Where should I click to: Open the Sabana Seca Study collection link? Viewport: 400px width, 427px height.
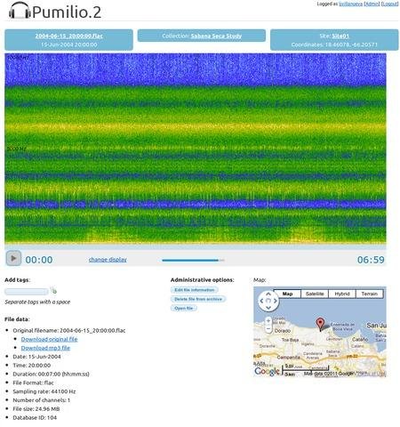[x=216, y=36]
